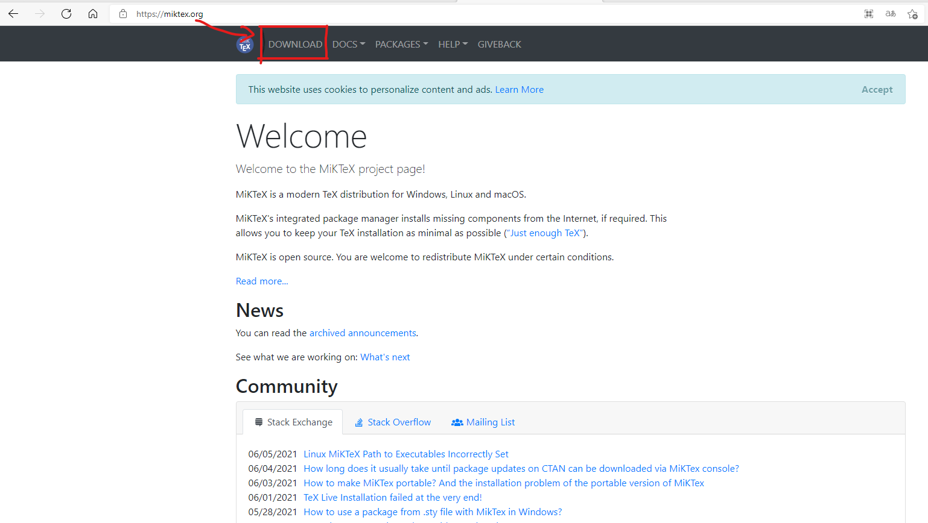Open the .sty file package question link
The height and width of the screenshot is (523, 928).
tap(433, 512)
